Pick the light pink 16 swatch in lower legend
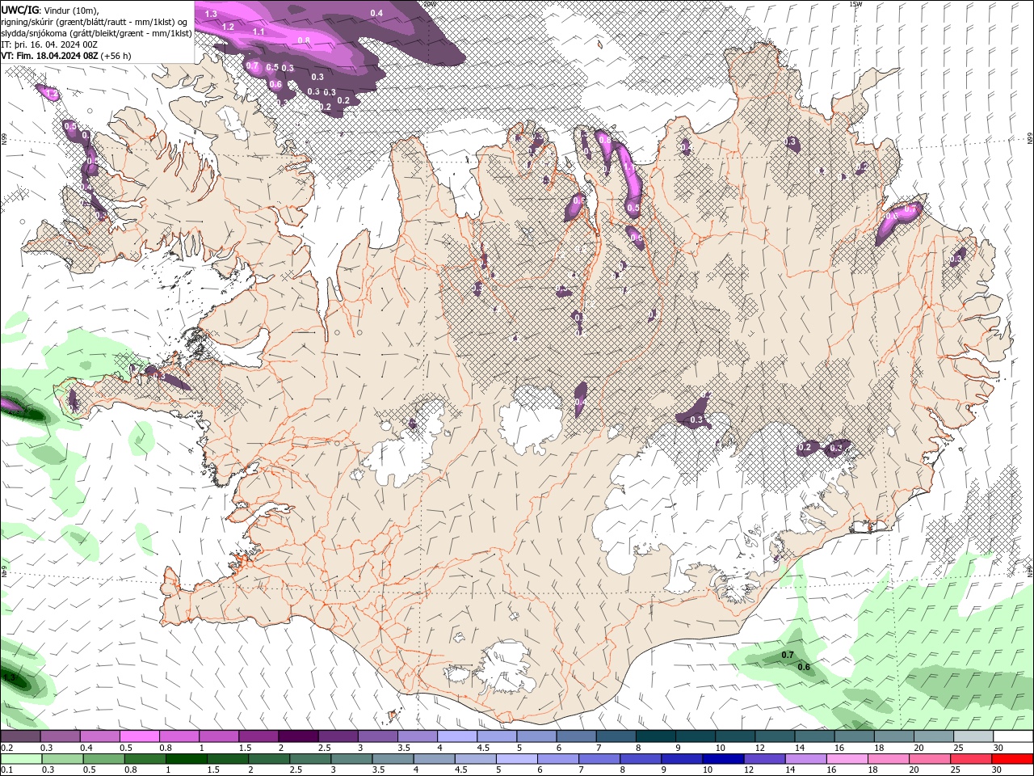This screenshot has width=1034, height=776. tap(846, 759)
